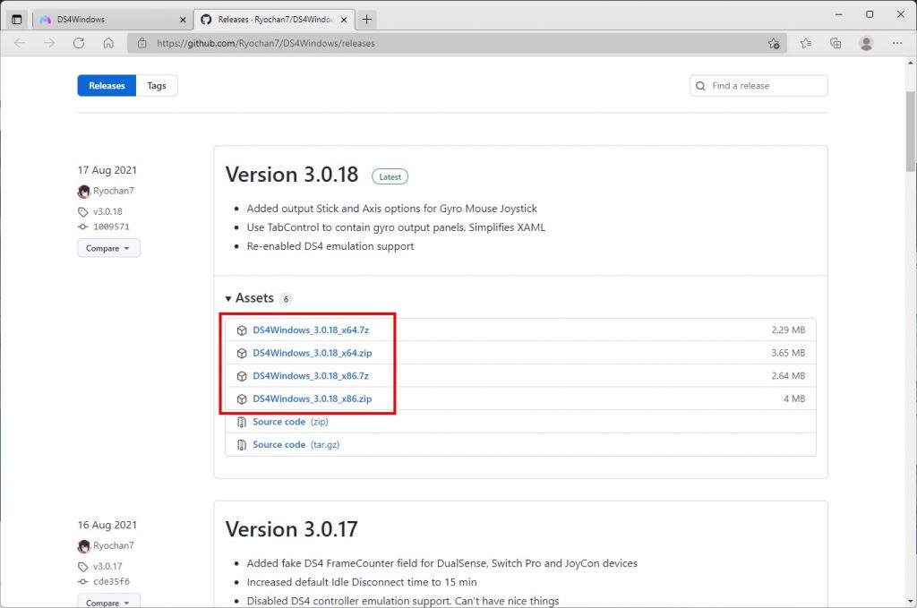Click the tag icon beside v3.0.18
The height and width of the screenshot is (608, 917).
tap(83, 212)
